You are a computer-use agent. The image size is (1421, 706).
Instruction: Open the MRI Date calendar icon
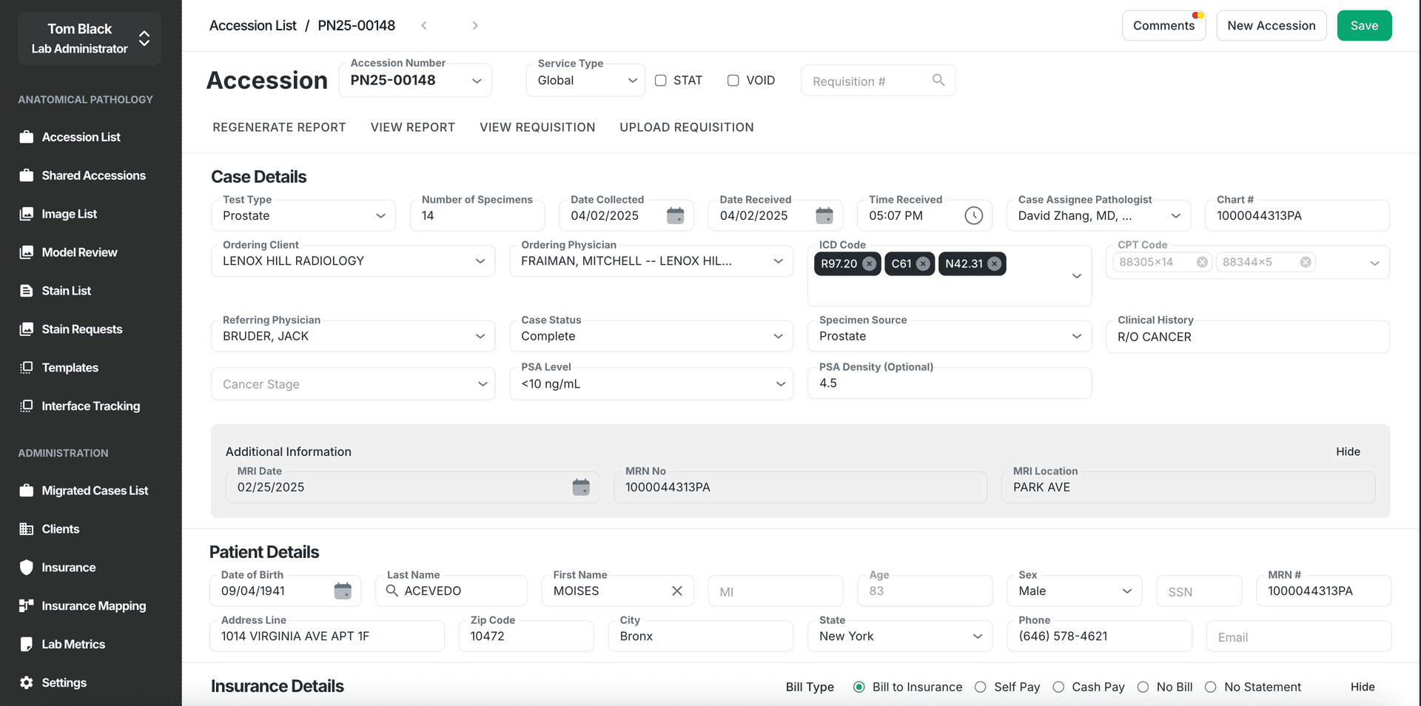[x=581, y=487]
